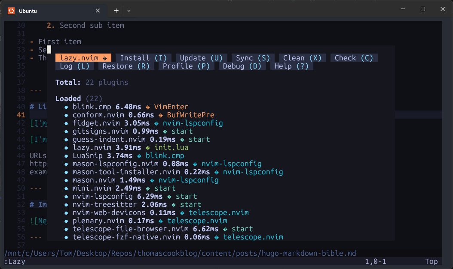
Task: Click the Total: 22 plugins line
Action: pos(92,82)
